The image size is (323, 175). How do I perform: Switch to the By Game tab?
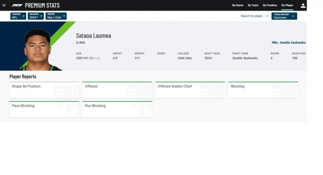point(238,5)
